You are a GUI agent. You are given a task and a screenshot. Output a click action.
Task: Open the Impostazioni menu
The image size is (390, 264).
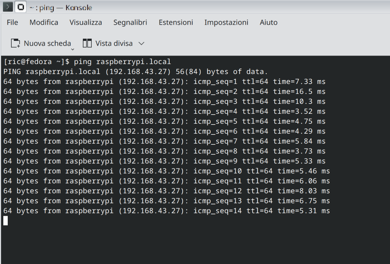click(x=226, y=22)
